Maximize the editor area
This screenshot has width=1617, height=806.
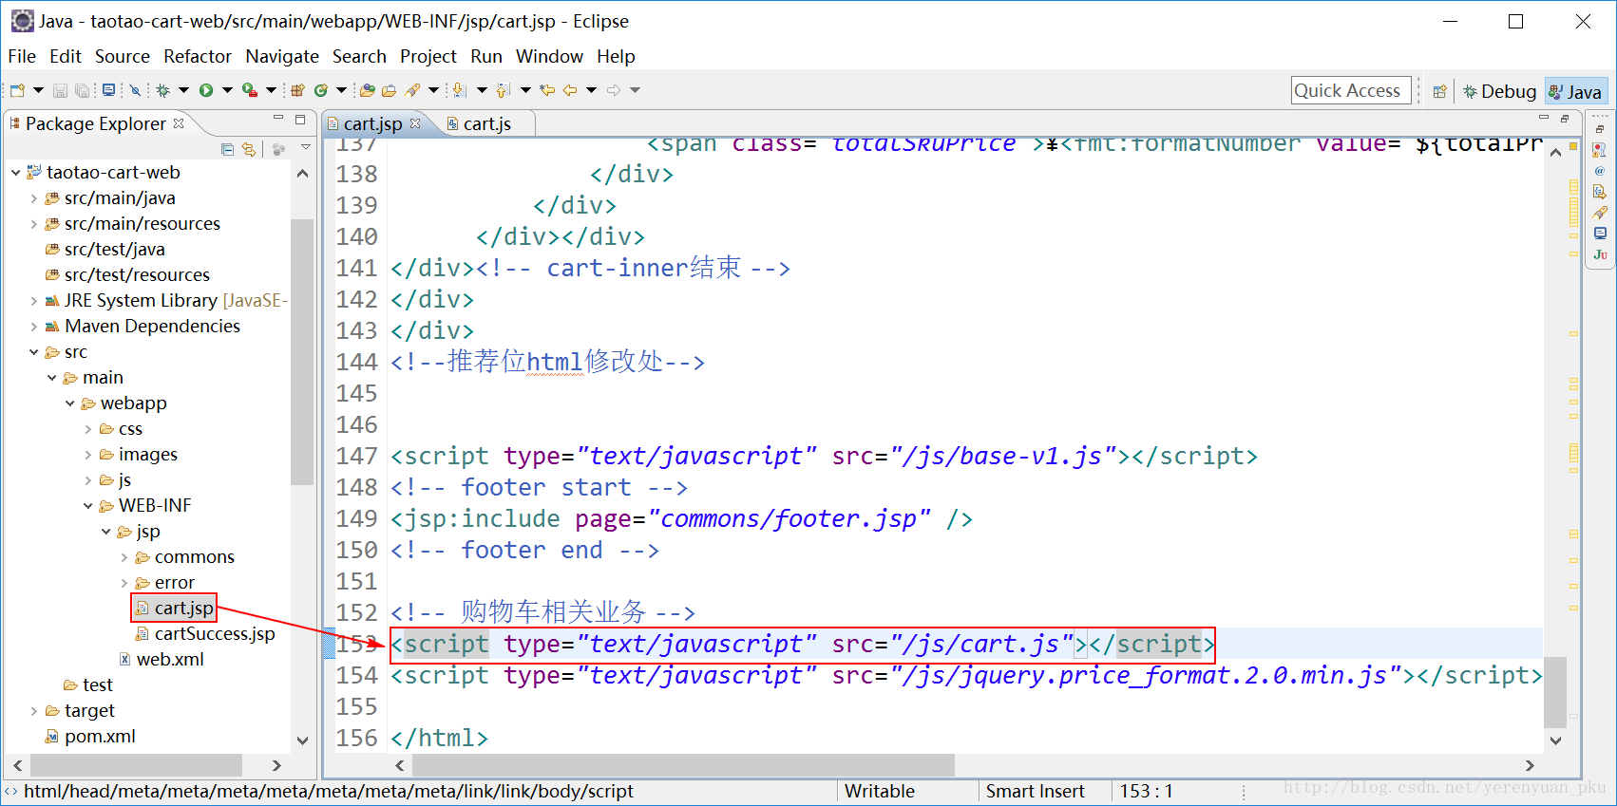tap(1565, 119)
